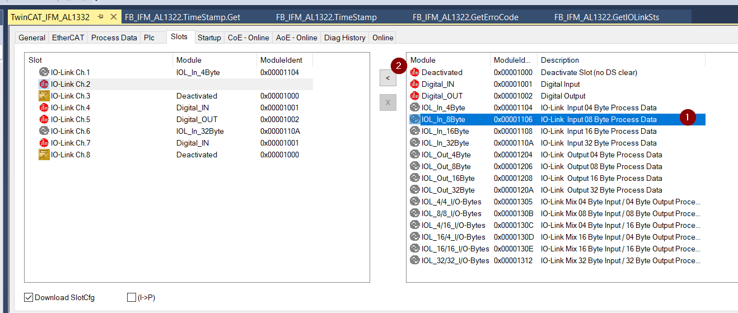Click the IOL_Out_4Byte module icon
This screenshot has height=313, width=738.
415,155
